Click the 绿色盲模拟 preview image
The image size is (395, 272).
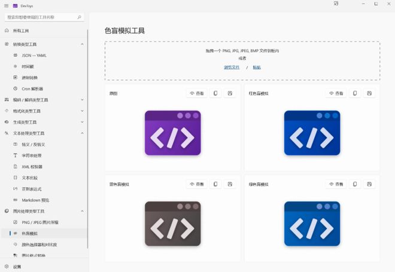point(312,224)
